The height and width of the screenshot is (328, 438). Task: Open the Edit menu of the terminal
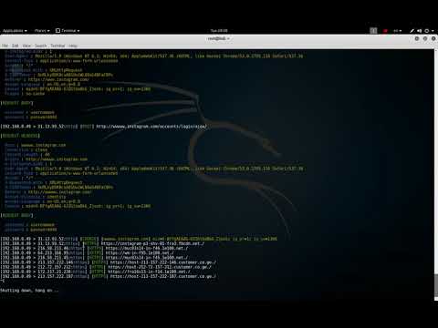(16, 46)
